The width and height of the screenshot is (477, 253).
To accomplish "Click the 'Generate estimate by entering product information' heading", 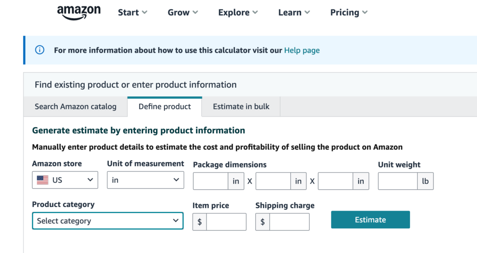I will [138, 130].
